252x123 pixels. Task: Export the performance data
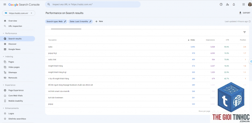click(x=245, y=13)
